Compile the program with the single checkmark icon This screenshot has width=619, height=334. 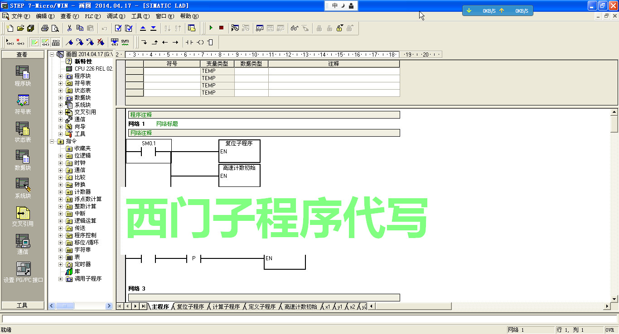[x=118, y=28]
